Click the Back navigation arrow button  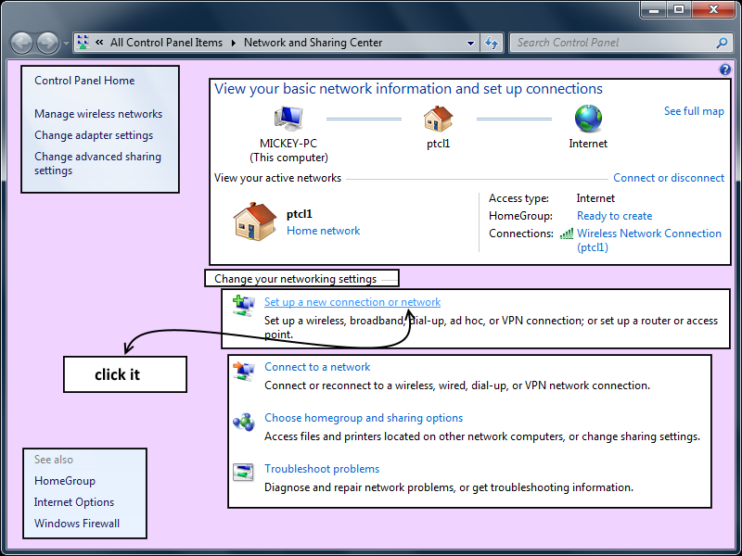click(x=21, y=43)
